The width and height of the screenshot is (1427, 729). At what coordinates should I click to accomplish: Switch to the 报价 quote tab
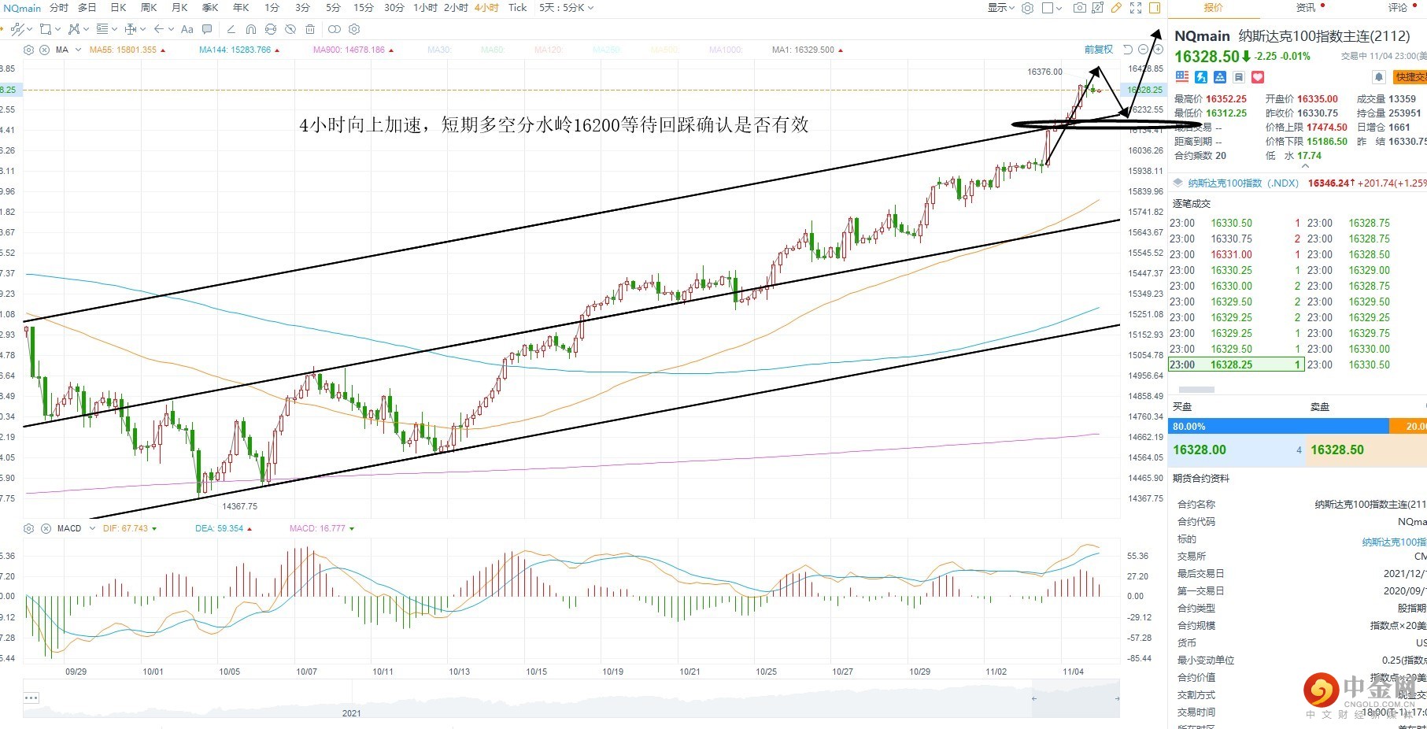pos(1214,8)
